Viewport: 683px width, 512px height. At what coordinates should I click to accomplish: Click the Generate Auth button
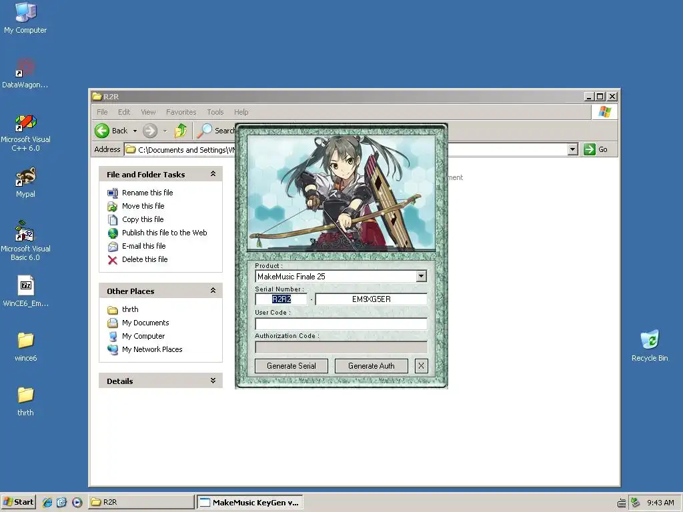[x=371, y=366]
